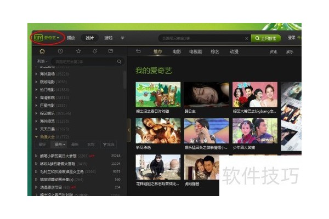The height and width of the screenshot is (219, 329).
Task: Open the sleeping woman video thumbnail
Action: pos(207,95)
